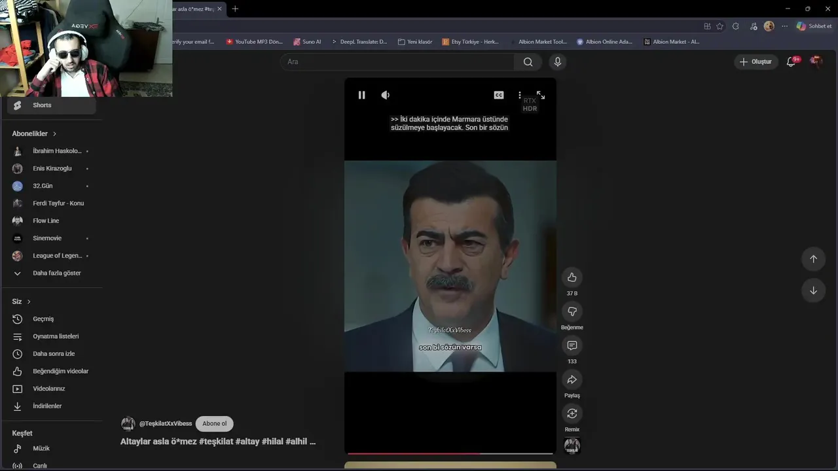
Task: Open Daha sonra izle list
Action: click(x=52, y=354)
